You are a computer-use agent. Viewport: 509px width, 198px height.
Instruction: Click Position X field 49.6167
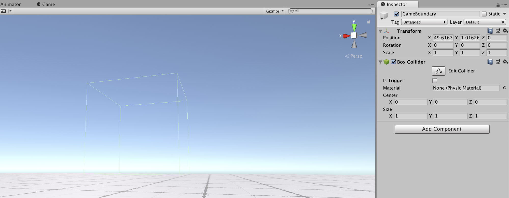tap(443, 38)
